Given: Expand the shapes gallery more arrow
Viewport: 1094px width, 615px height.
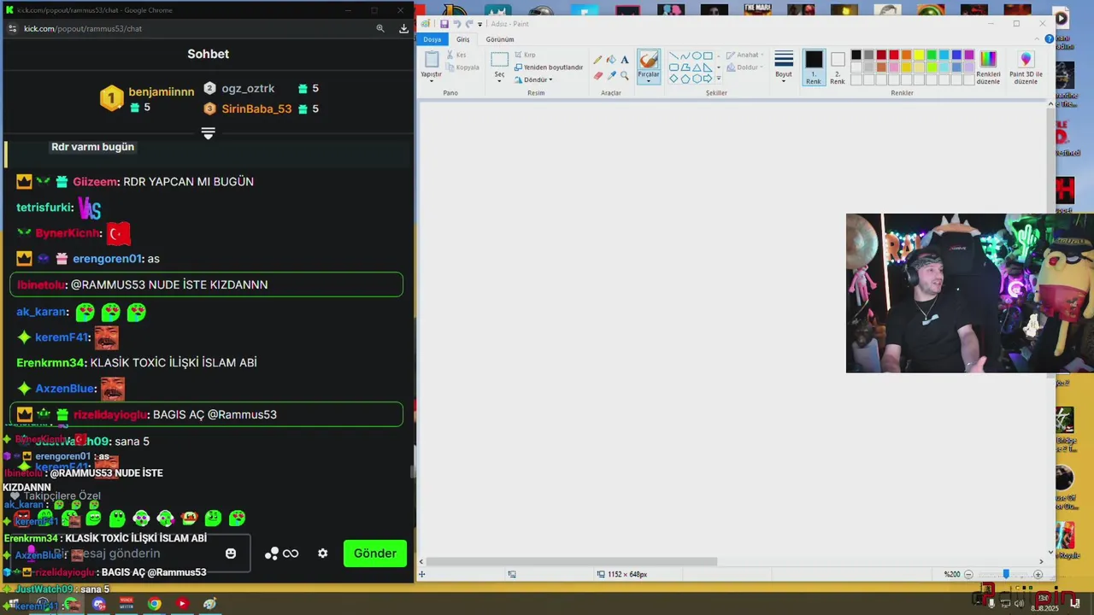Looking at the screenshot, I should [x=719, y=78].
